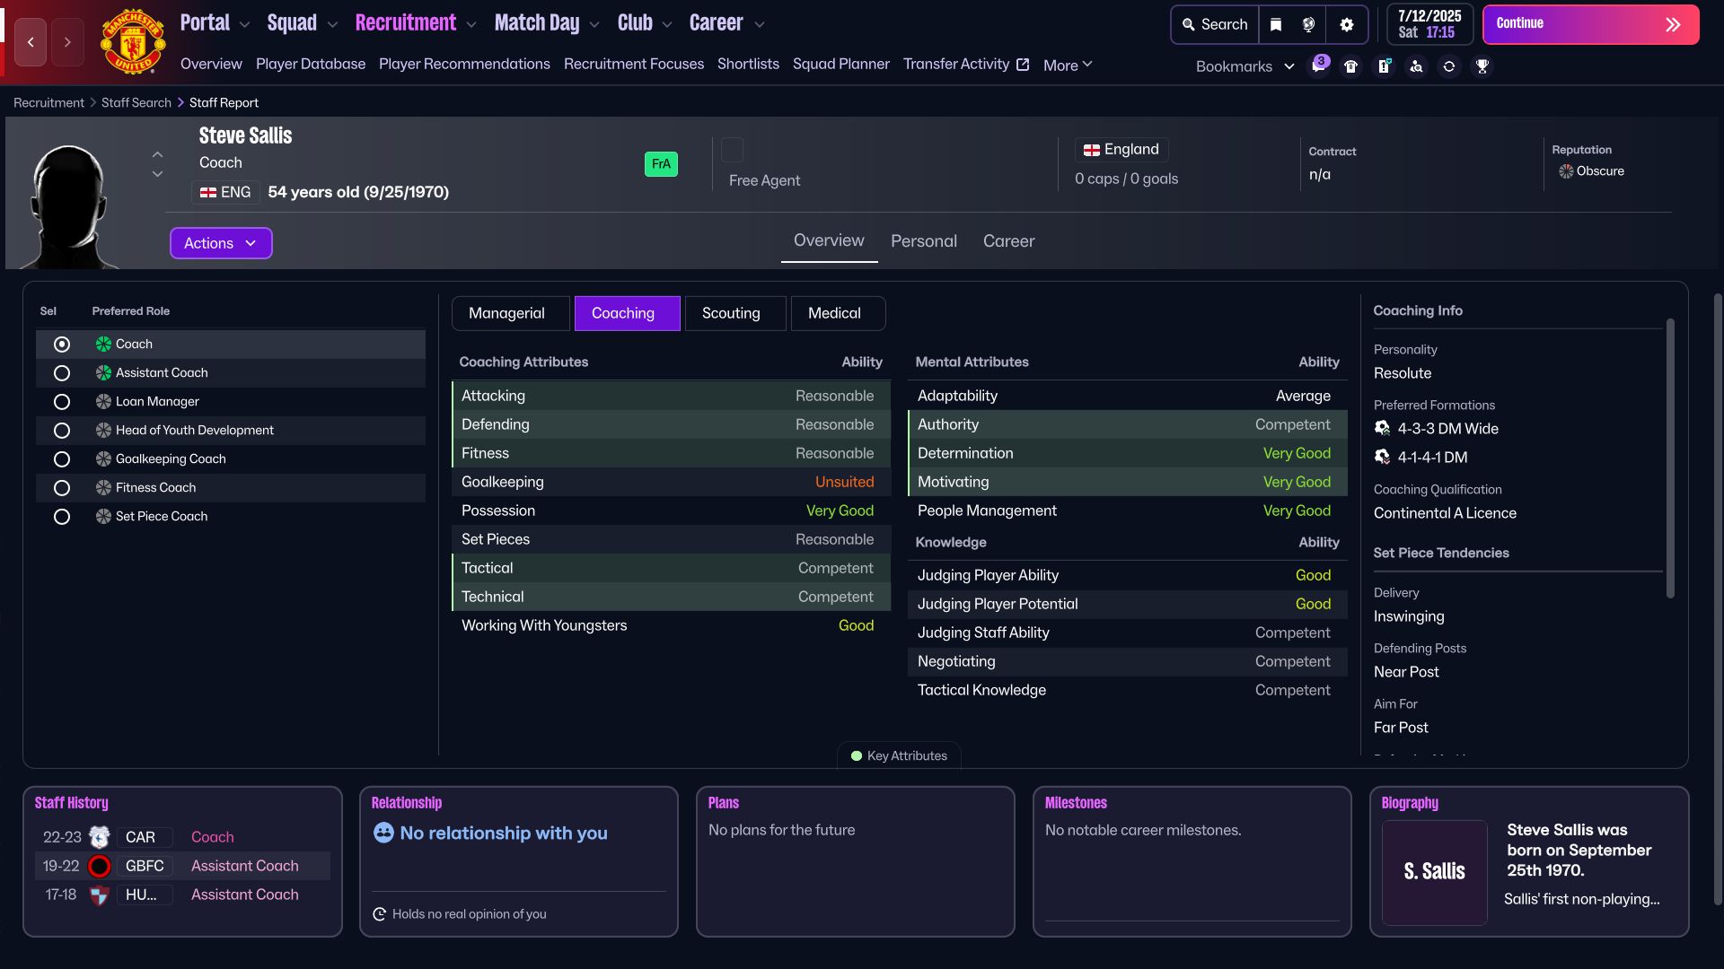Open the scouting player search icon
This screenshot has height=969, width=1724.
point(1416,65)
